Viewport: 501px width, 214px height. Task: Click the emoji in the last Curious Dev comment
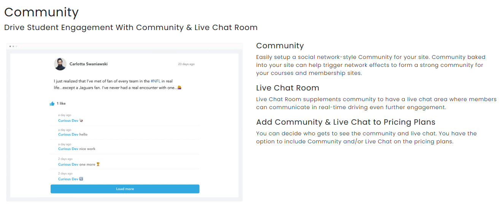81,179
